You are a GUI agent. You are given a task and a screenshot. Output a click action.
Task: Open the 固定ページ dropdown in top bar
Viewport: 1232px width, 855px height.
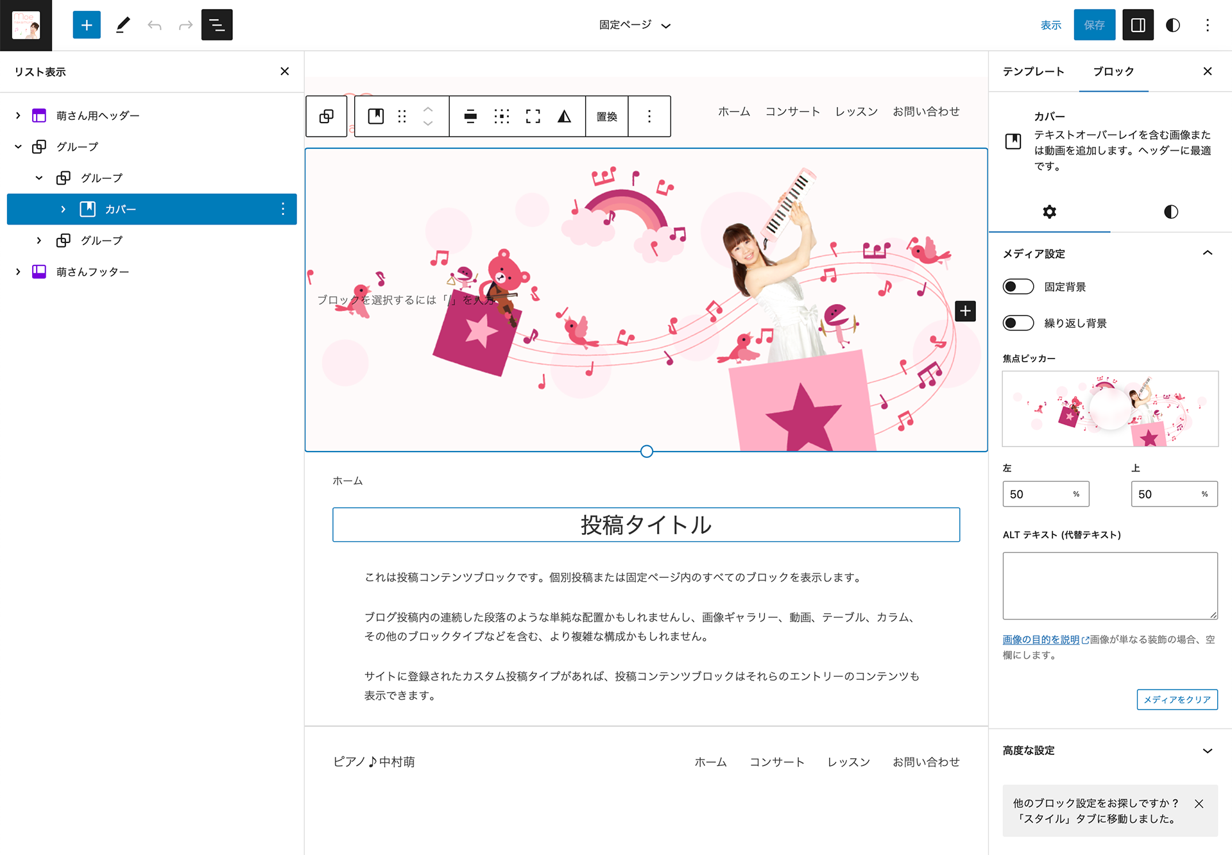[x=634, y=25]
